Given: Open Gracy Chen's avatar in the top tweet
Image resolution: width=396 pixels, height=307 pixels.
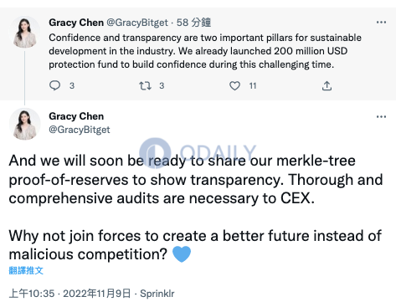Looking at the screenshot, I should click(25, 32).
